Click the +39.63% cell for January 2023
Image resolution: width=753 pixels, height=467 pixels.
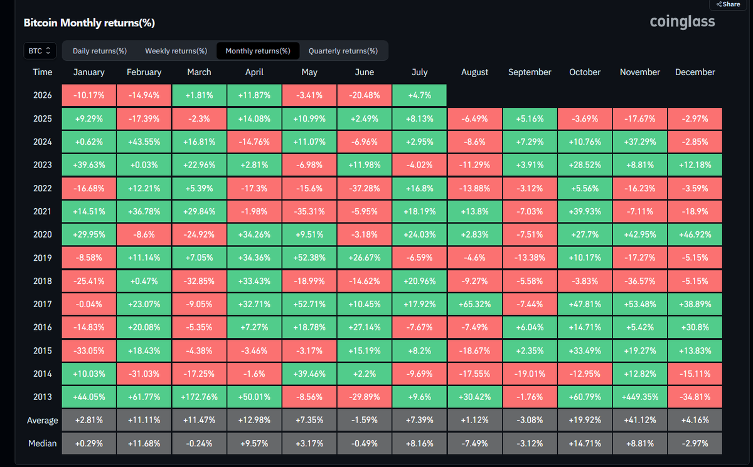tap(89, 165)
